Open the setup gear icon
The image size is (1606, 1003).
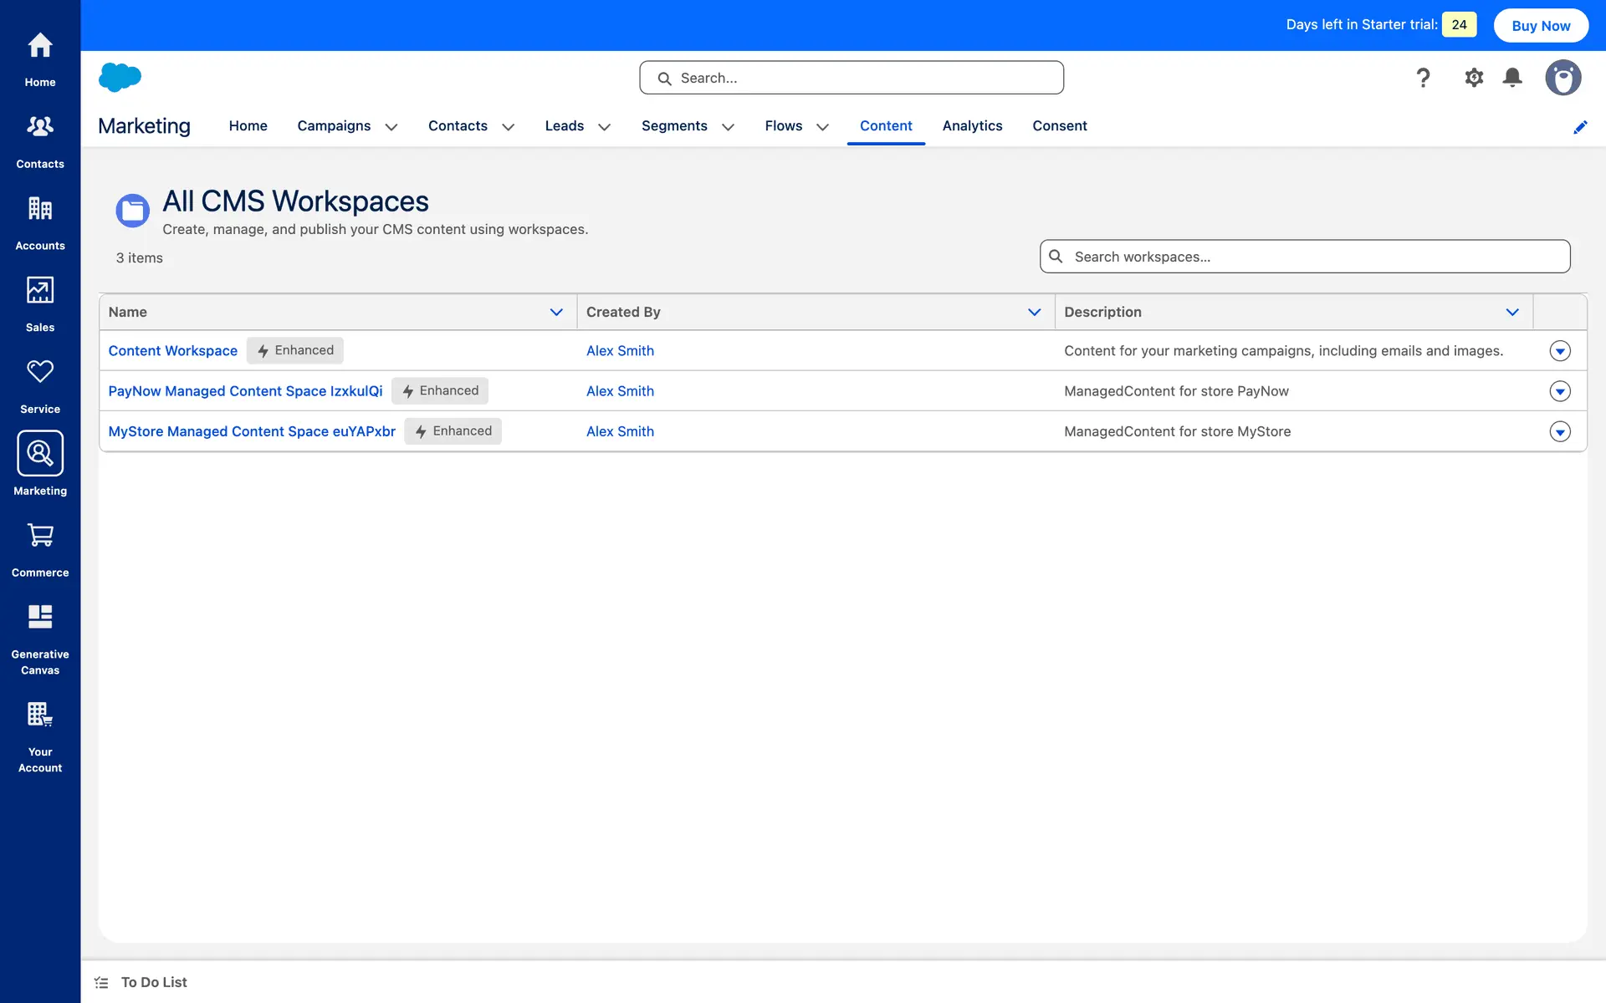[x=1474, y=78]
